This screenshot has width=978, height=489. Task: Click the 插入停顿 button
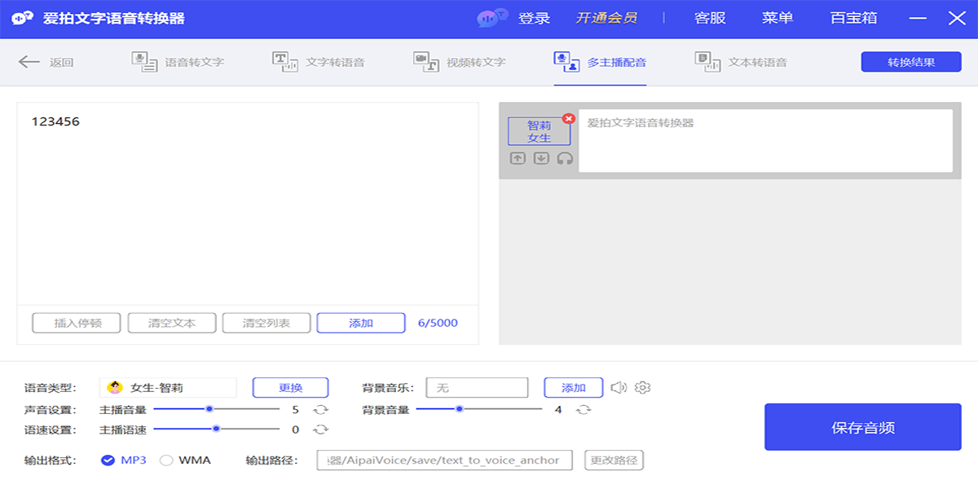pos(77,323)
